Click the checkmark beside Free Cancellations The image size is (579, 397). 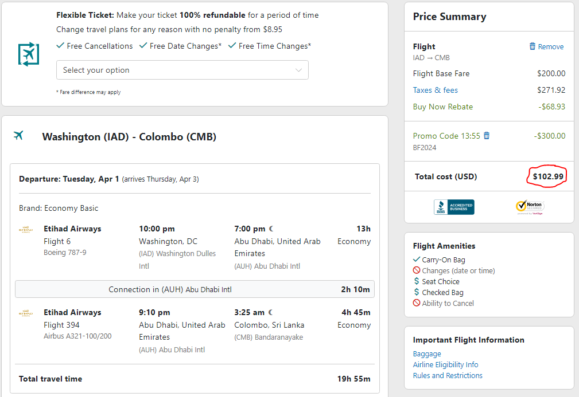[x=60, y=45]
